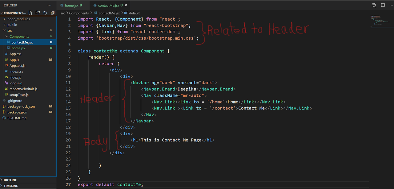Open the Explorer title bar ellipsis menu
394x189 pixels.
[x=49, y=5]
